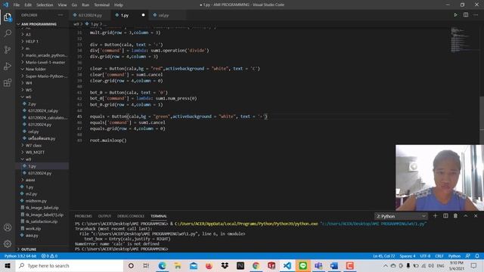Viewport: 484px width, 272px height.
Task: Open the File menu
Action: [x=17, y=5]
